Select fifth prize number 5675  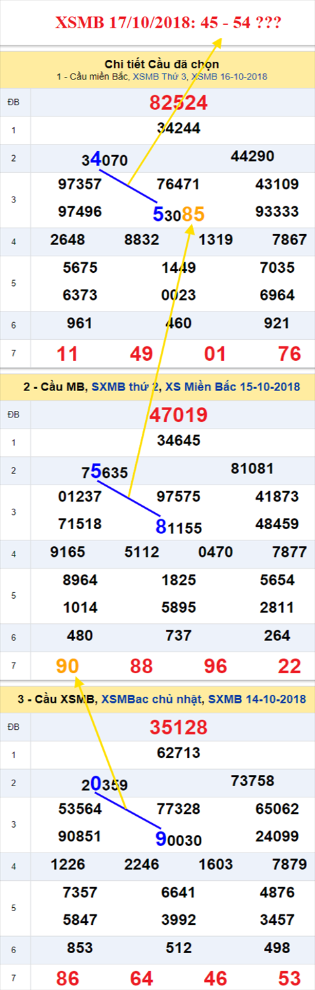click(80, 268)
